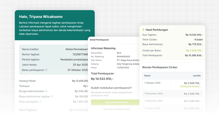
Task: Click info icon beside Batas pembayaran
Action: (x=46, y=70)
